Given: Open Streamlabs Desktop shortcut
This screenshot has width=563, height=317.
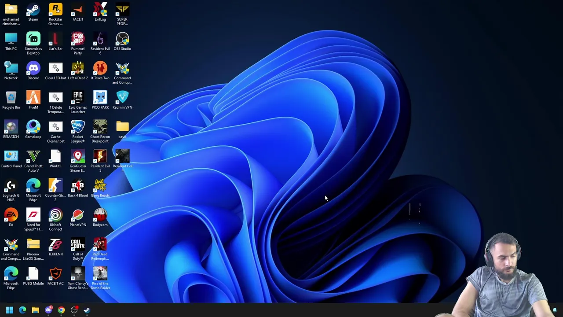Looking at the screenshot, I should [x=33, y=44].
